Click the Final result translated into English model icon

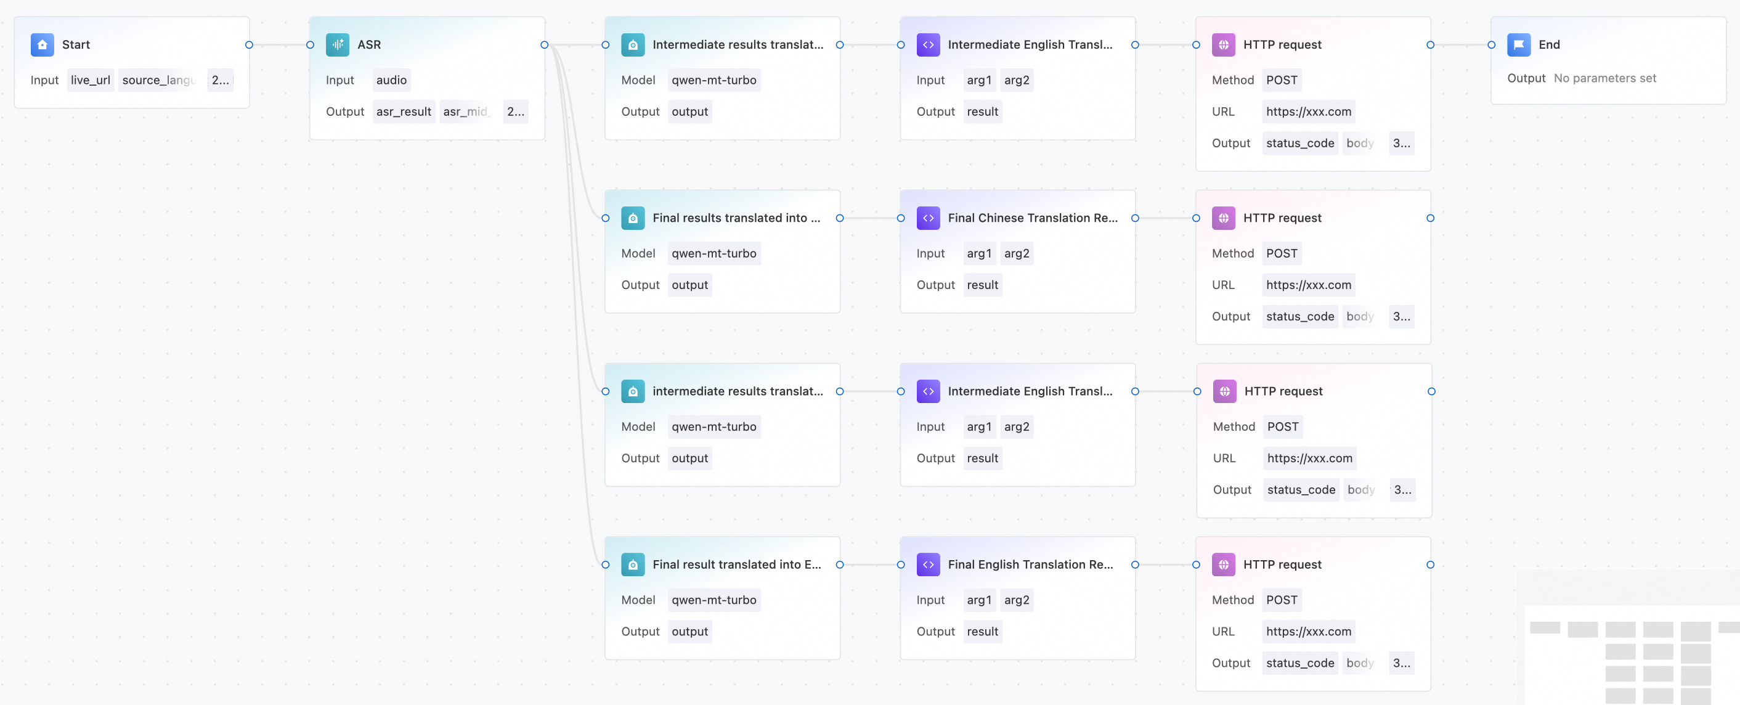point(632,564)
